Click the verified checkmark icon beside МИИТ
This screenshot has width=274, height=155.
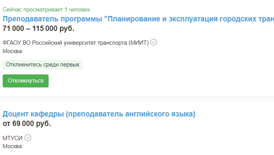tap(153, 42)
